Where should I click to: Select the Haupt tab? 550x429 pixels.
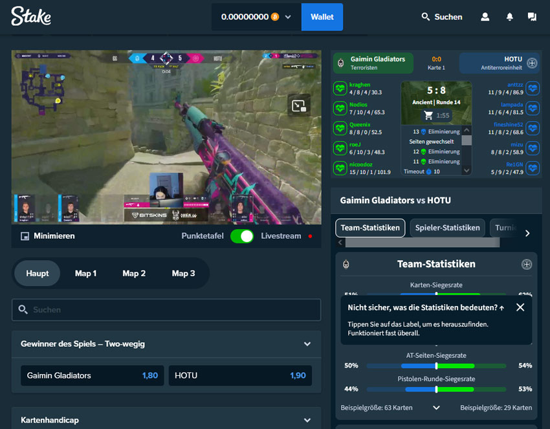pyautogui.click(x=37, y=273)
